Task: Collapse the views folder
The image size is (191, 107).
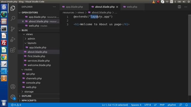Action: [x=39, y=34]
